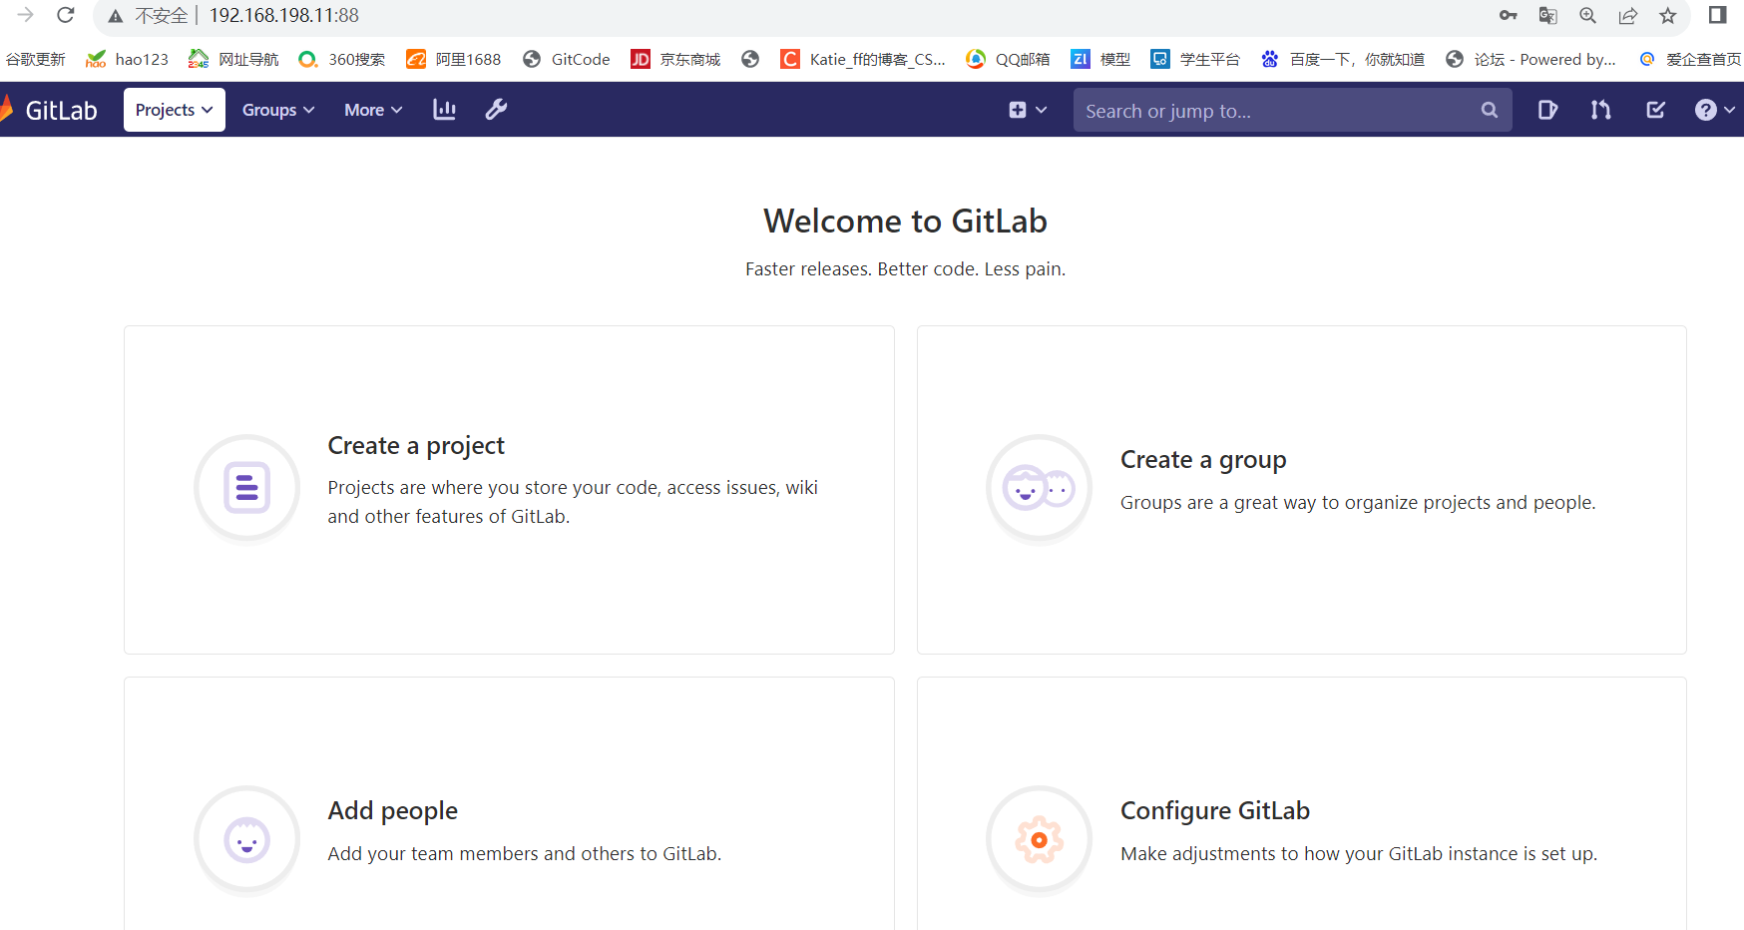
Task: Click 'Groups are a great way to organize' description
Action: [1358, 502]
